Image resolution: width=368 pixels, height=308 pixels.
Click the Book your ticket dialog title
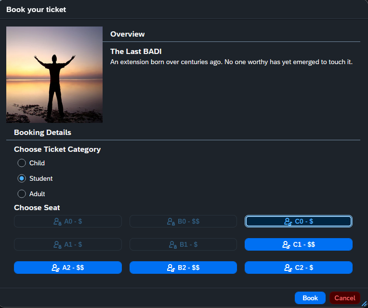36,10
